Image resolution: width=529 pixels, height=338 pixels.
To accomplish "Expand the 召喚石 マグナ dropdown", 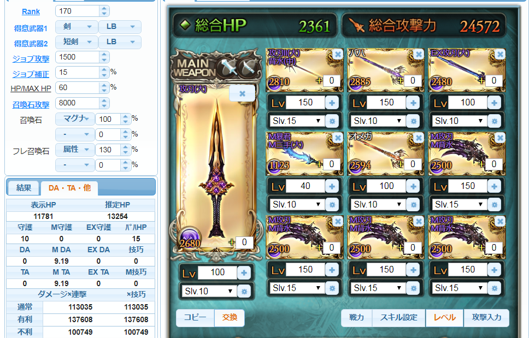I will pyautogui.click(x=75, y=118).
